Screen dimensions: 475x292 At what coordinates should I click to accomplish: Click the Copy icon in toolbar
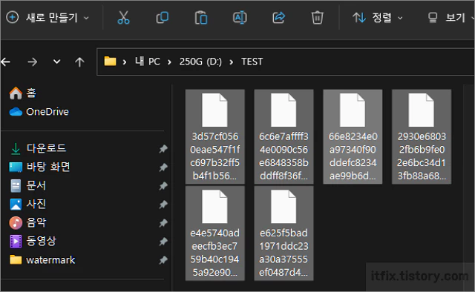click(x=162, y=18)
